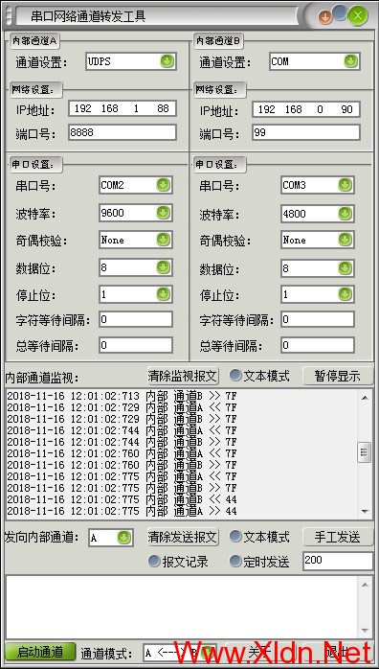Image resolution: width=379 pixels, height=669 pixels.
Task: Click the orange down-arrow title bar button
Action: [325, 17]
